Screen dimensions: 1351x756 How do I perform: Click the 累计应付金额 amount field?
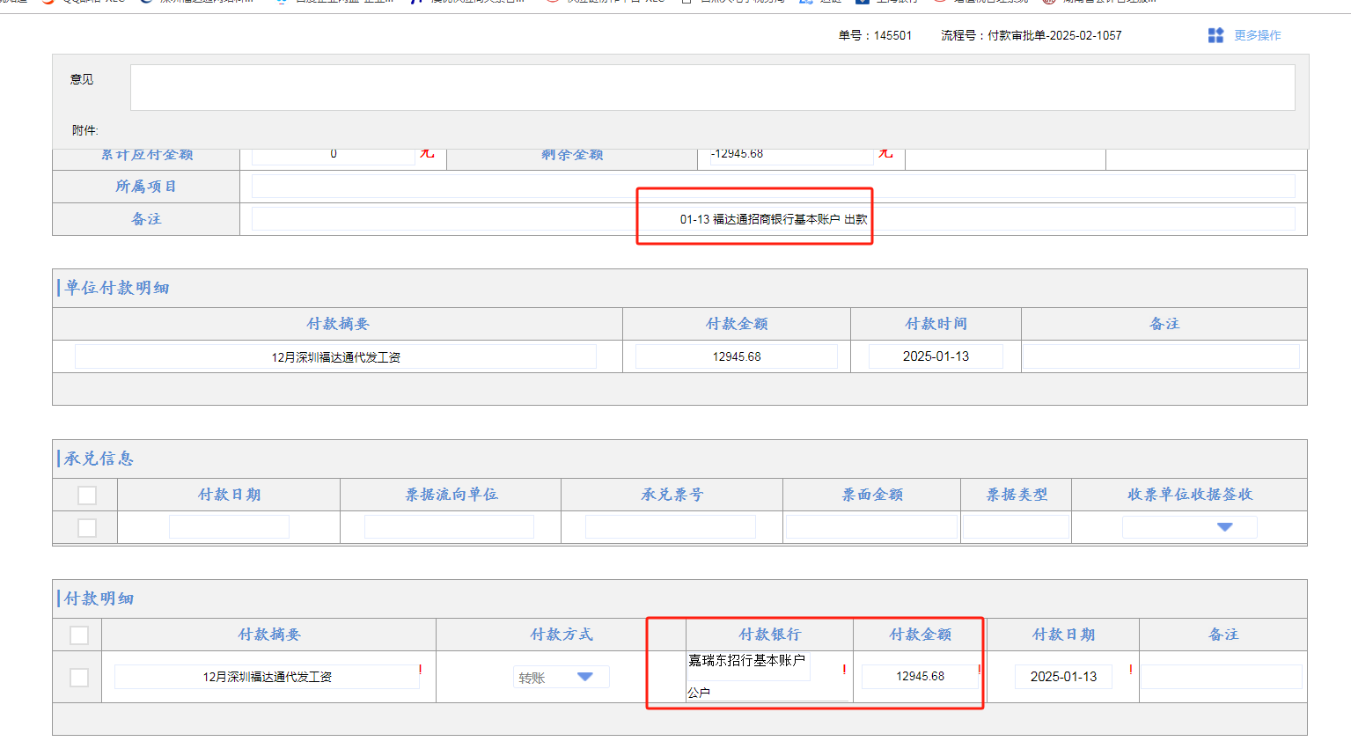[x=334, y=155]
